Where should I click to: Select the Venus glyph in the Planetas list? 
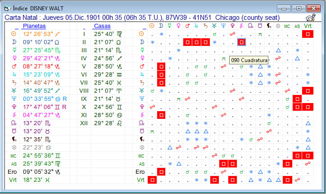[x=14, y=58]
